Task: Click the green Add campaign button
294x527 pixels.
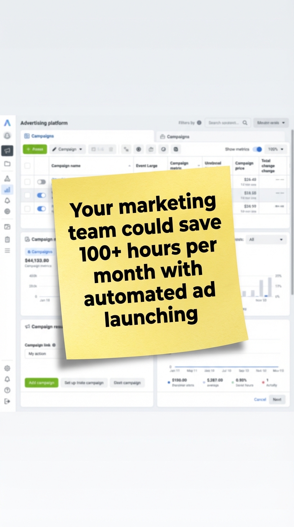Action: (41, 383)
